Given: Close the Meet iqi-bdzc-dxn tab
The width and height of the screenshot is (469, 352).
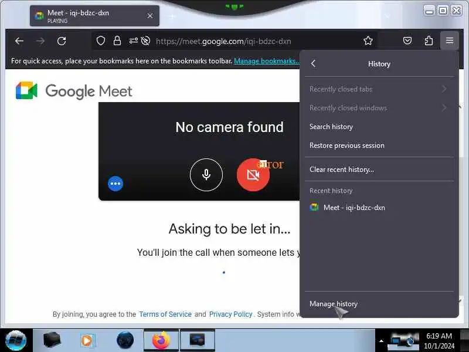Looking at the screenshot, I should pos(150,16).
